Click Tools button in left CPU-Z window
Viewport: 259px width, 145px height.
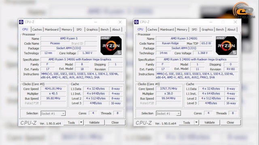[71, 122]
